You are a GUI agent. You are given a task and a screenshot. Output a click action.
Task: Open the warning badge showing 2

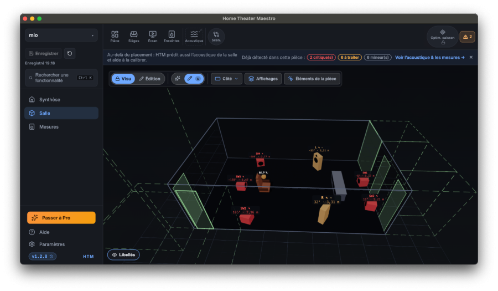(467, 37)
